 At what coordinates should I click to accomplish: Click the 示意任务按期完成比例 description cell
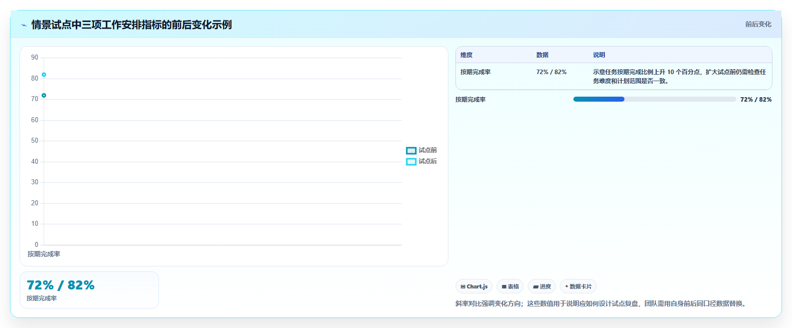[x=680, y=77]
